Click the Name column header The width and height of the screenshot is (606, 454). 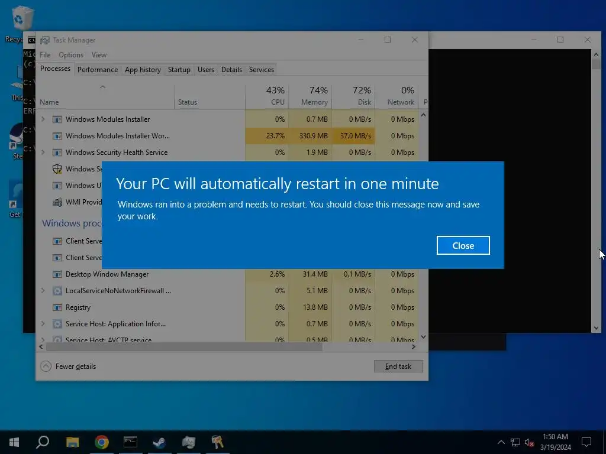(x=105, y=96)
